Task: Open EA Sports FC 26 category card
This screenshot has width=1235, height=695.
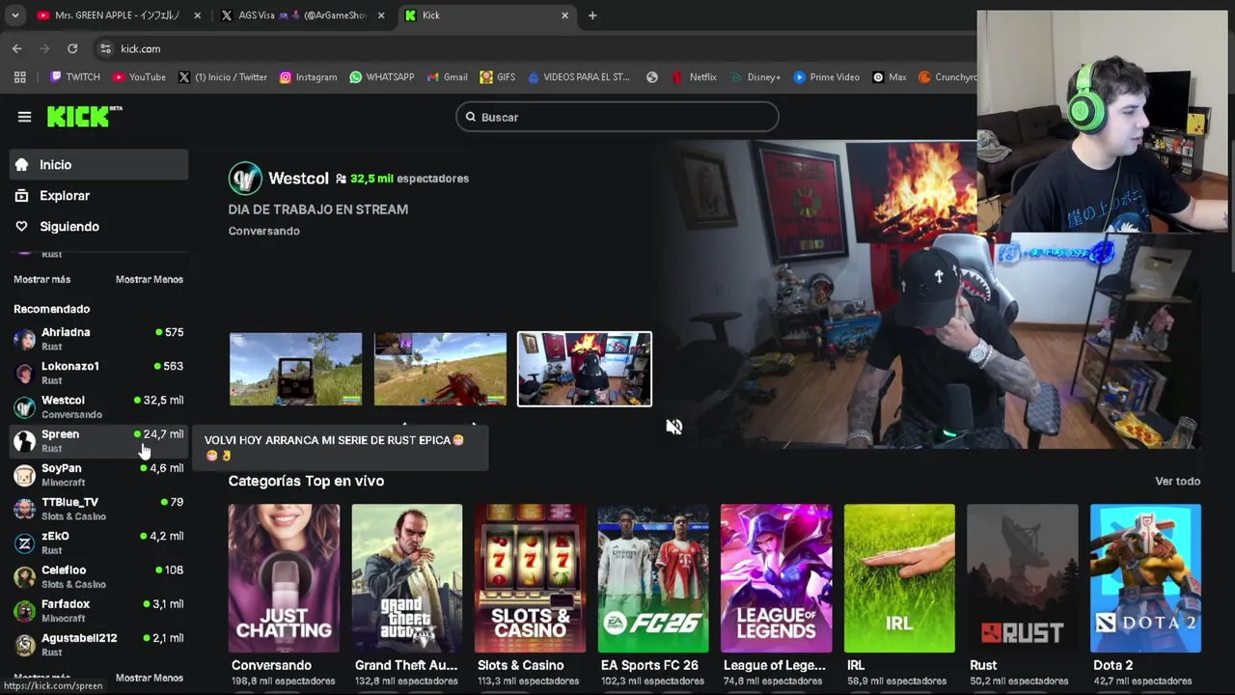Action: pos(653,578)
